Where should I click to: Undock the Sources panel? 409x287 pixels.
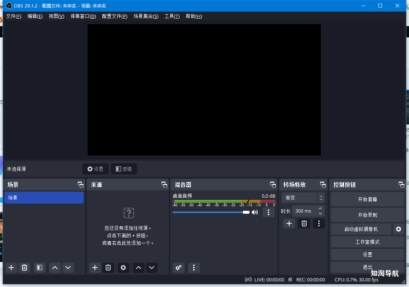point(164,185)
